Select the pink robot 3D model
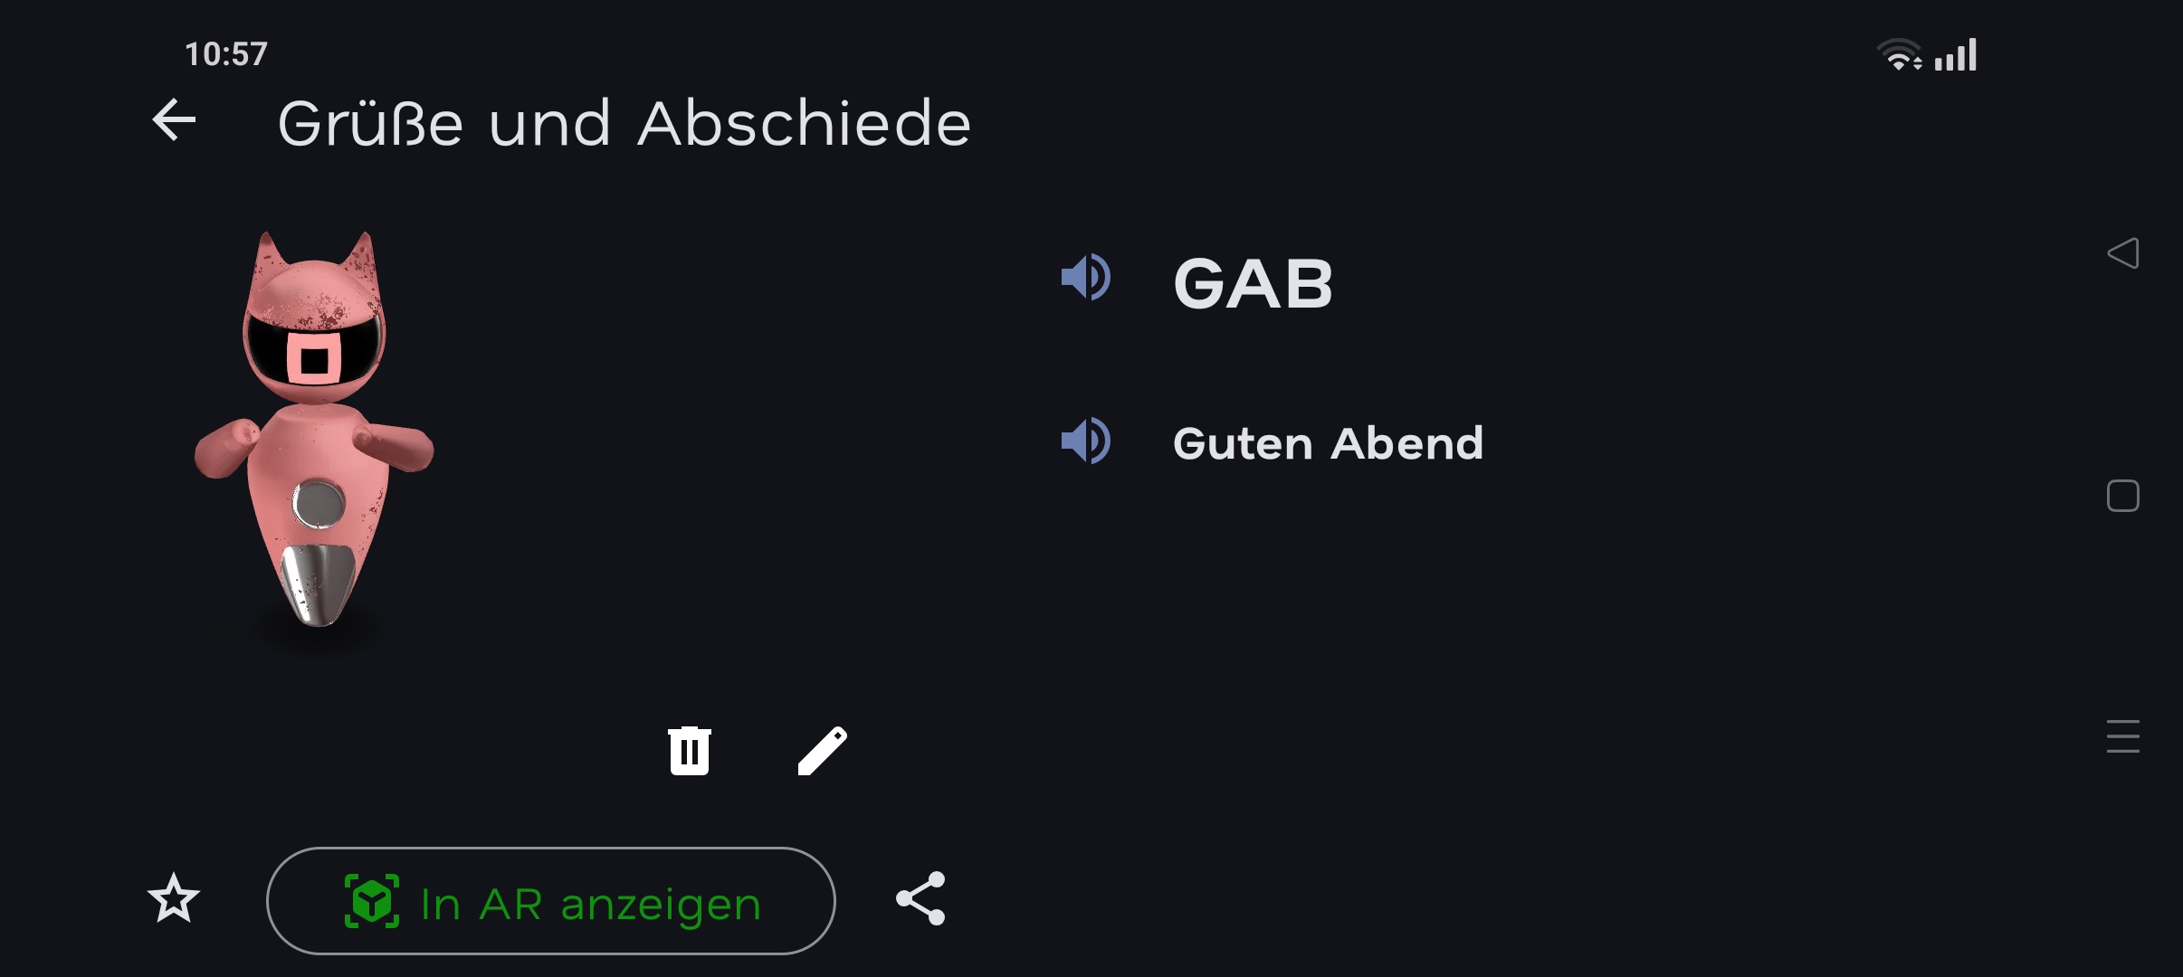Screen dimensions: 2183x977 [x=314, y=470]
